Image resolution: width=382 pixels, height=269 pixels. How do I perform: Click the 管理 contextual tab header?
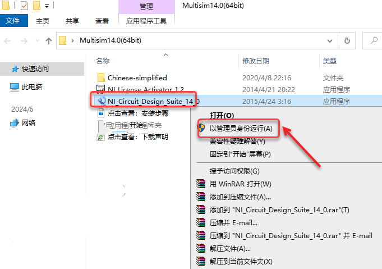pyautogui.click(x=146, y=6)
